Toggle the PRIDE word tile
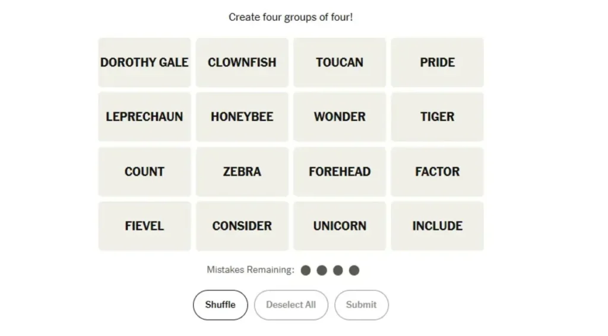 click(437, 62)
